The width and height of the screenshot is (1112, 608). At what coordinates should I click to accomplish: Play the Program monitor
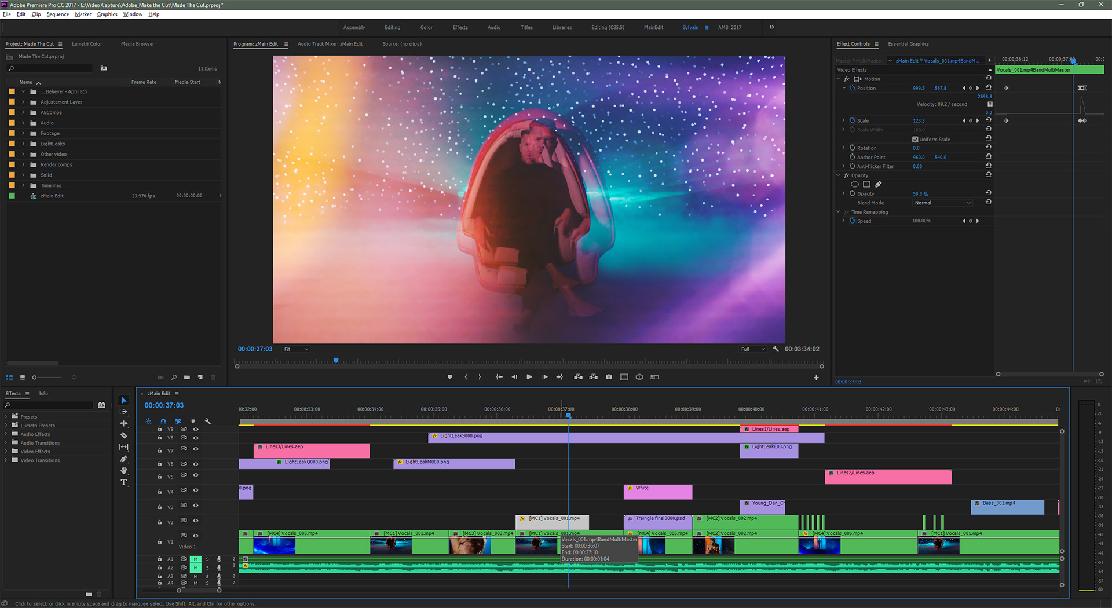tap(529, 377)
